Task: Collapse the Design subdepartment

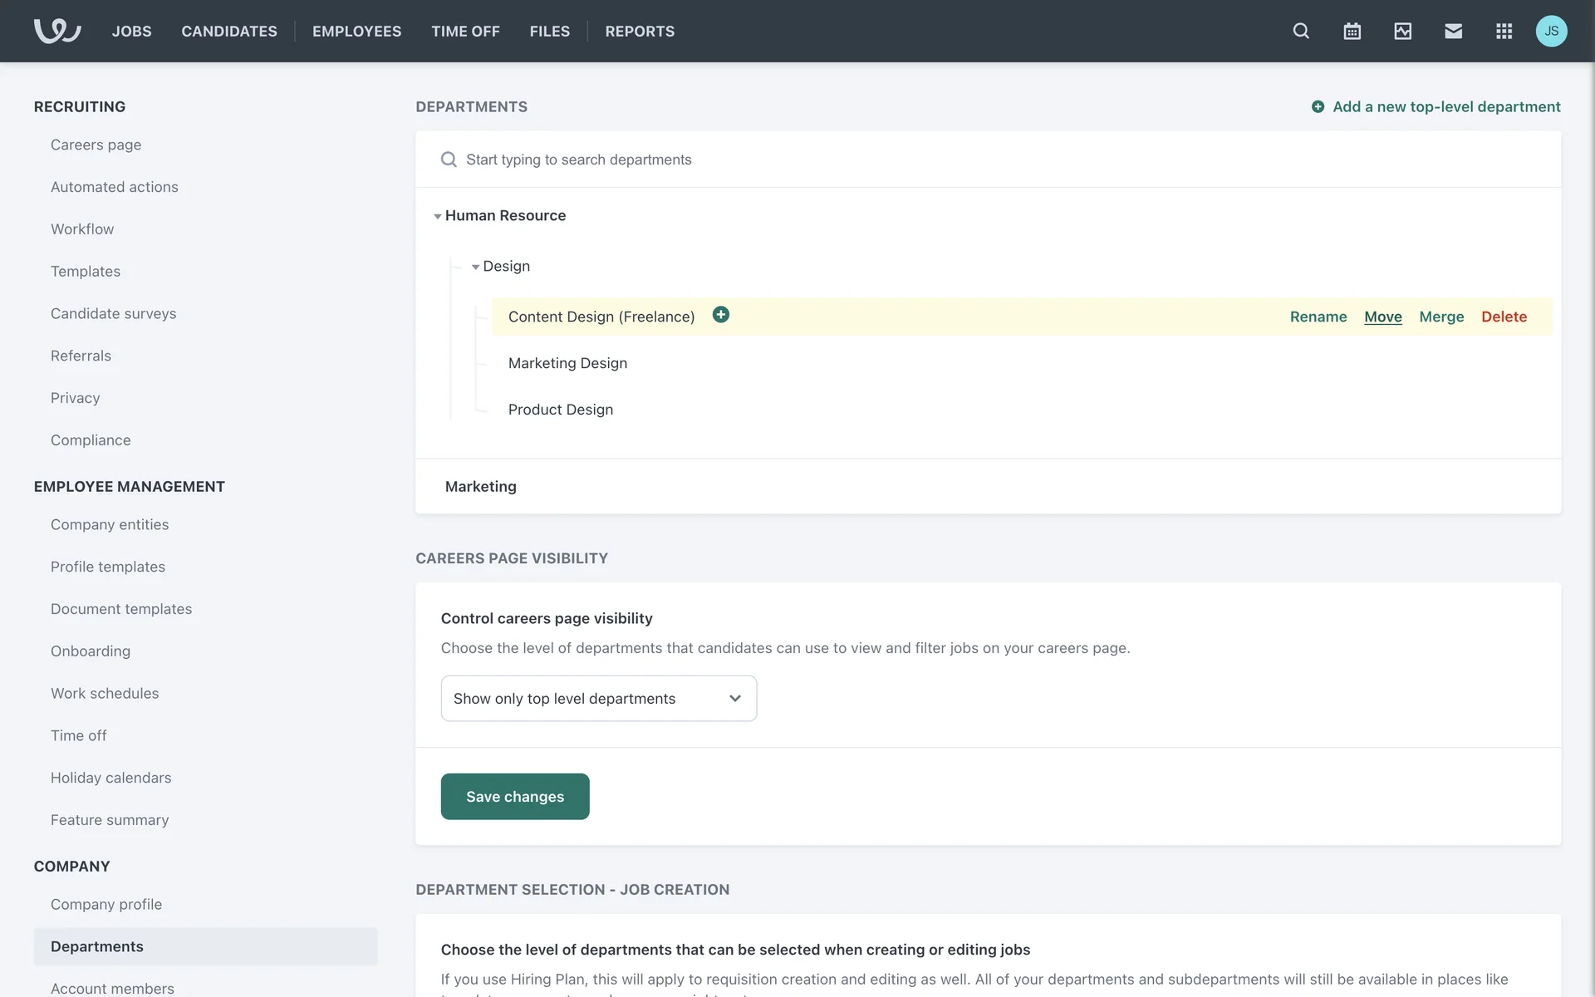Action: pyautogui.click(x=476, y=267)
